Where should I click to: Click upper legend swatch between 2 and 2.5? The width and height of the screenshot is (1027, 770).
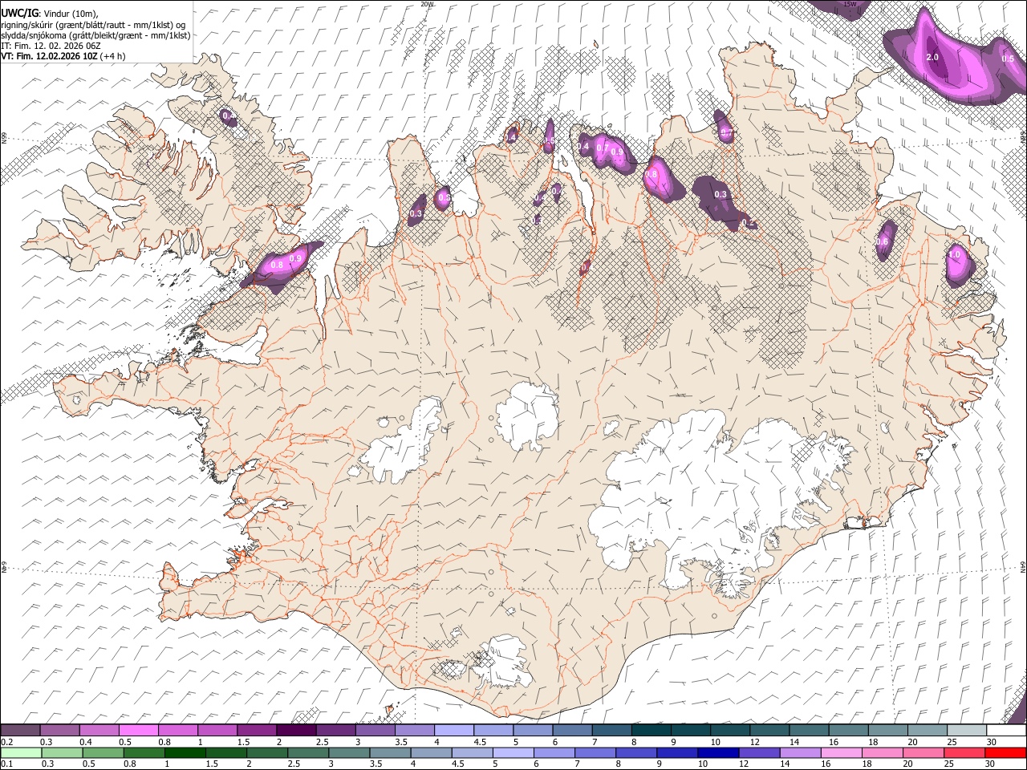point(295,731)
